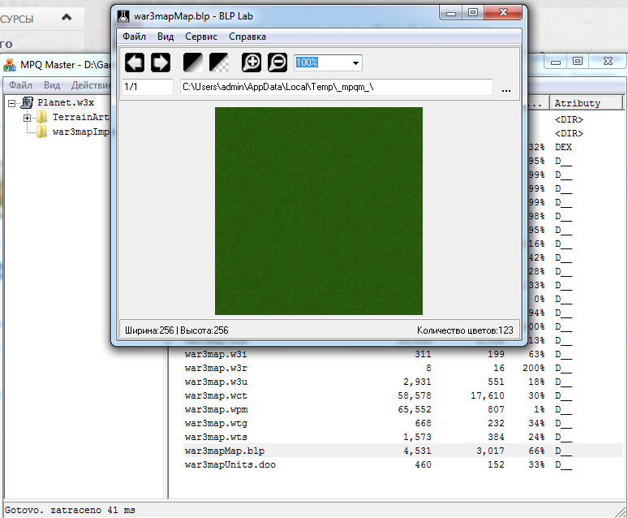Click the green minimap image preview
Screen dimensions: 628x518
[x=319, y=211]
